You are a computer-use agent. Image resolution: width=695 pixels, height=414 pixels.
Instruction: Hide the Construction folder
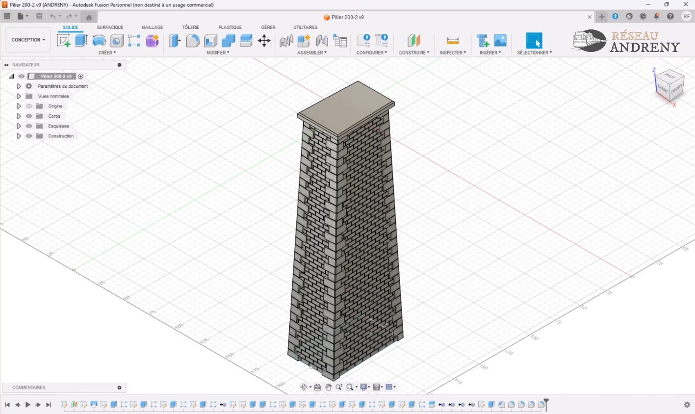29,136
